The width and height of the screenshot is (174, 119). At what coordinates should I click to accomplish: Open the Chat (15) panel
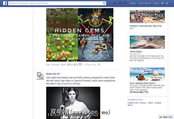click(x=166, y=117)
